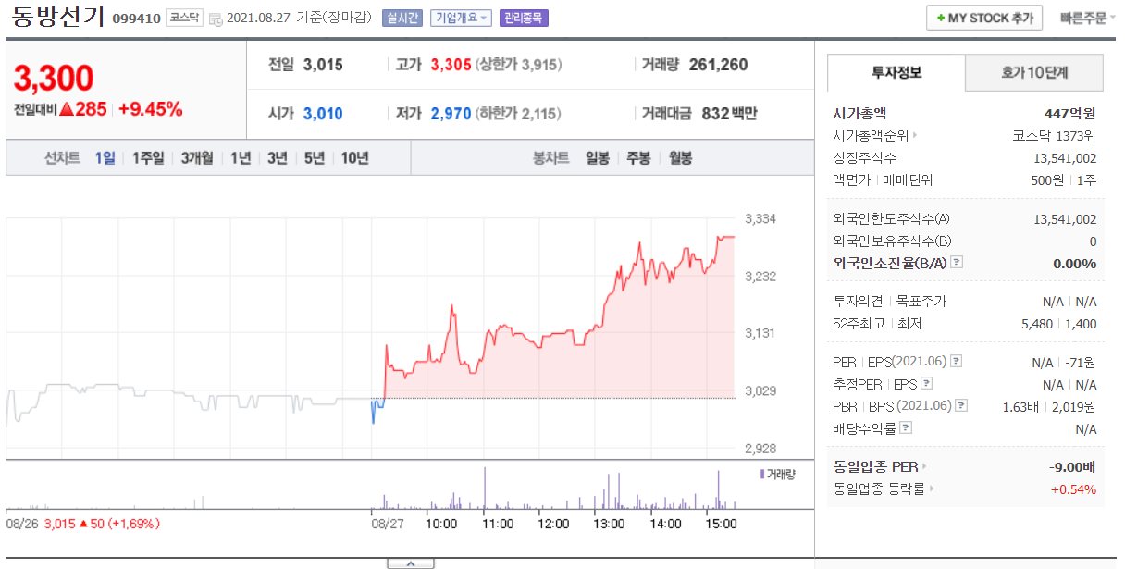The width and height of the screenshot is (1125, 569).
Task: Click the 상한가 3,915 text
Action: pyautogui.click(x=519, y=65)
